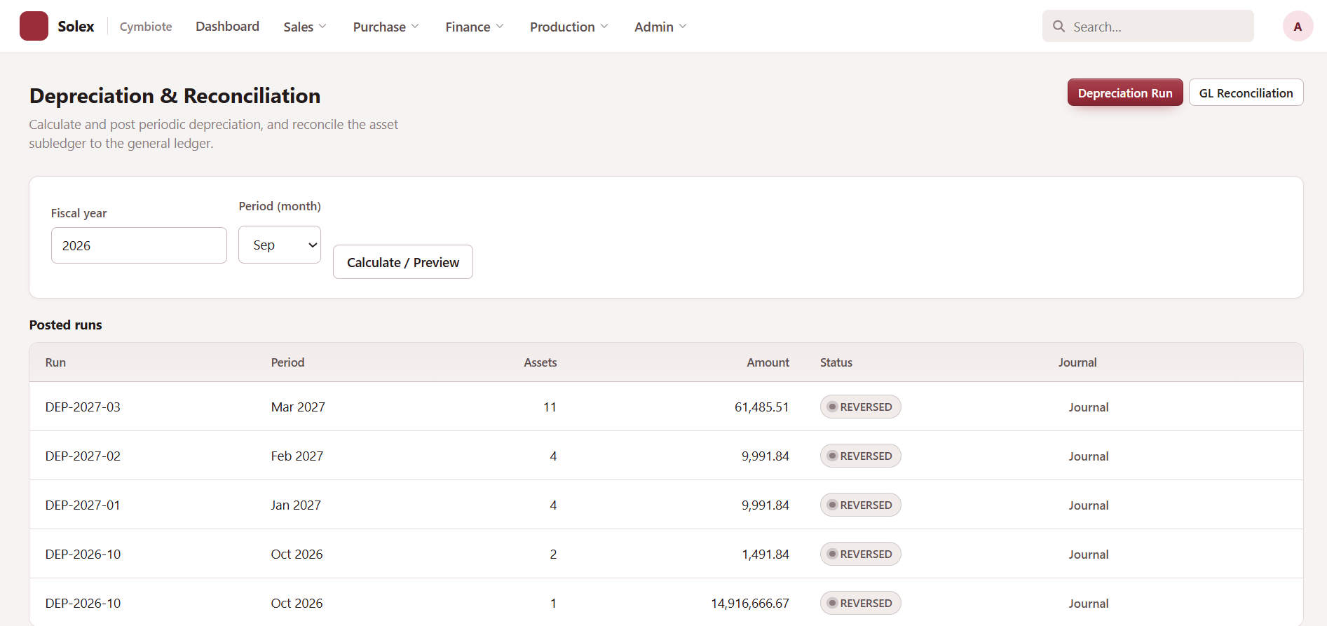Image resolution: width=1327 pixels, height=626 pixels.
Task: Click assets count 11
Action: [550, 407]
